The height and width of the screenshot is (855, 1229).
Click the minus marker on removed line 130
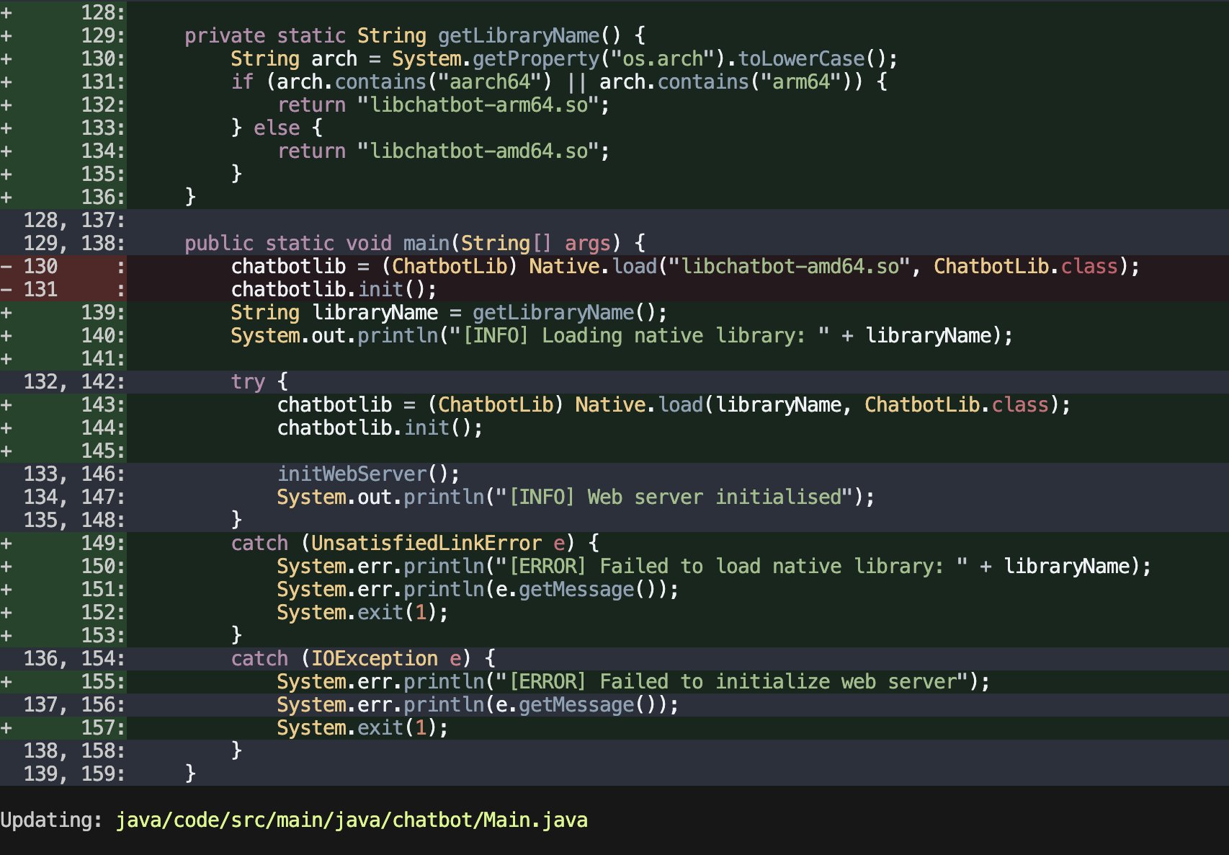coord(6,267)
